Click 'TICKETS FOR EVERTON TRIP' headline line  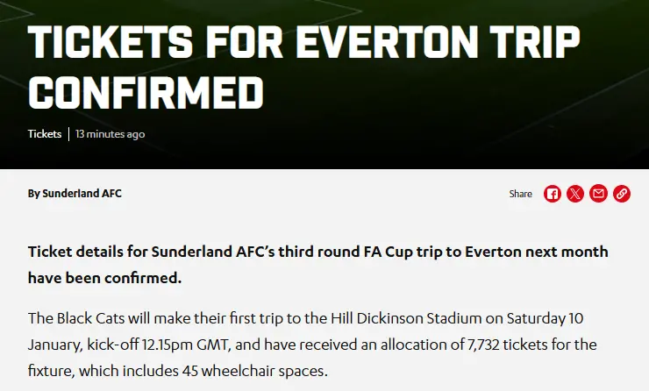tap(303, 41)
